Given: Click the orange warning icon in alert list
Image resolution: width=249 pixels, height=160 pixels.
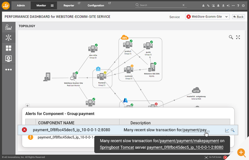Looking at the screenshot, I should click(31, 137).
